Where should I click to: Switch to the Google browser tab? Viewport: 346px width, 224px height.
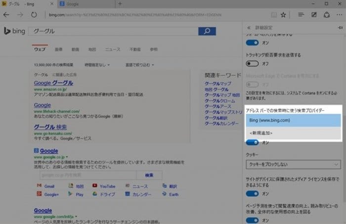(x=86, y=4)
